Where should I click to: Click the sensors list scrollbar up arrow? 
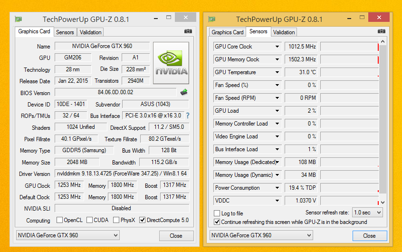[383, 41]
